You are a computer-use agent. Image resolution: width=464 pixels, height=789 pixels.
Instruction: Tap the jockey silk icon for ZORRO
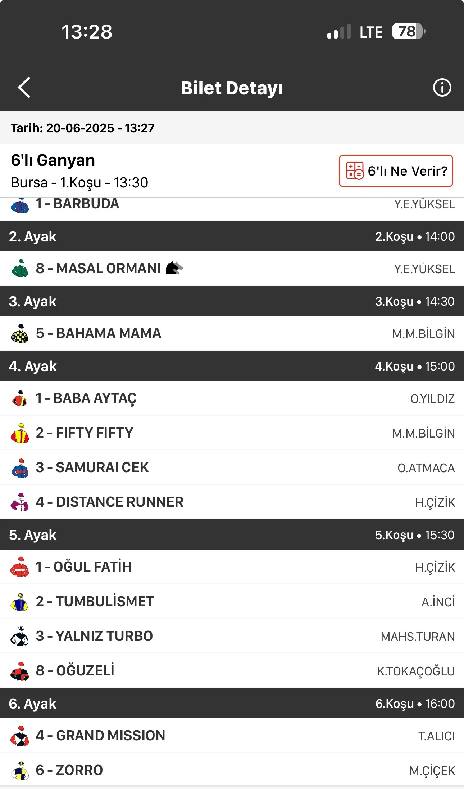(20, 770)
